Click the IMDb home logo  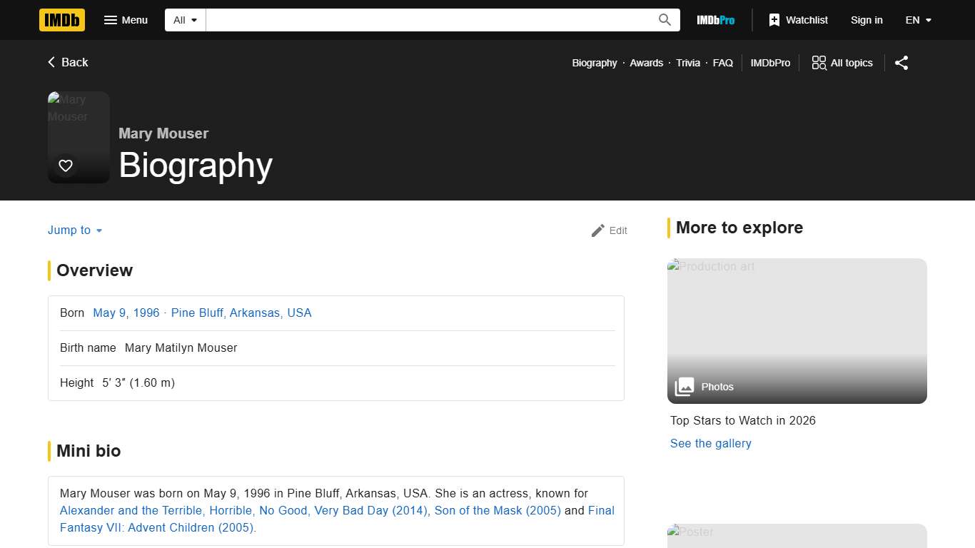tap(62, 20)
